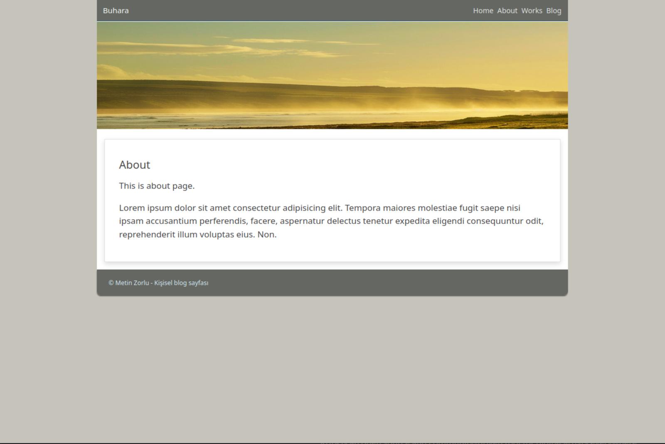Screen dimensions: 665x444
Task: Select the About card heading
Action: click(134, 165)
